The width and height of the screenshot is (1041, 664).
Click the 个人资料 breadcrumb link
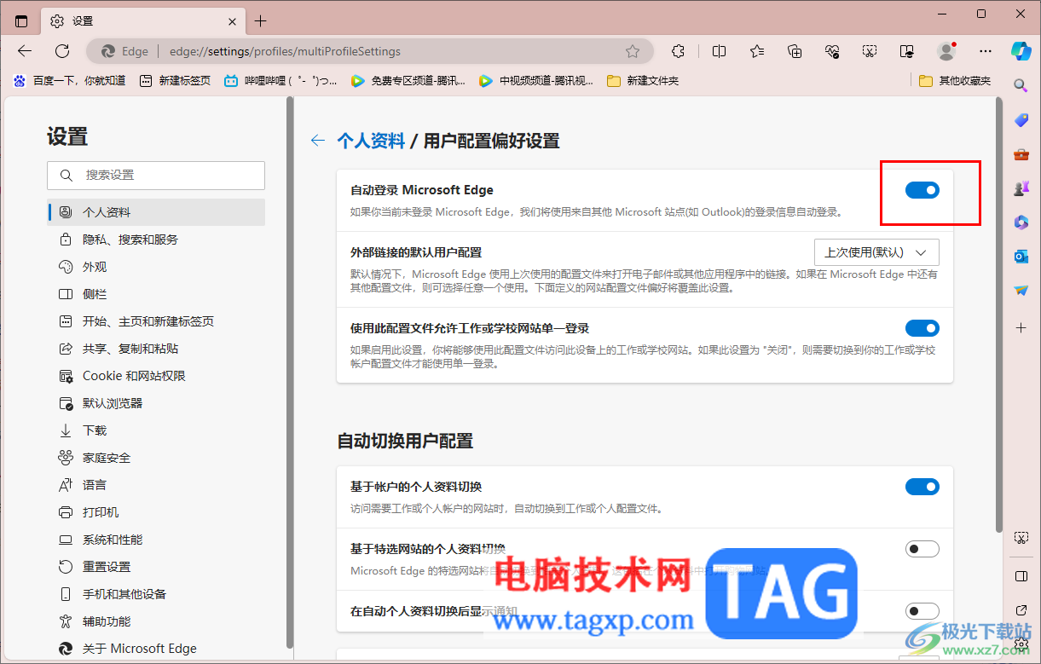coord(371,141)
